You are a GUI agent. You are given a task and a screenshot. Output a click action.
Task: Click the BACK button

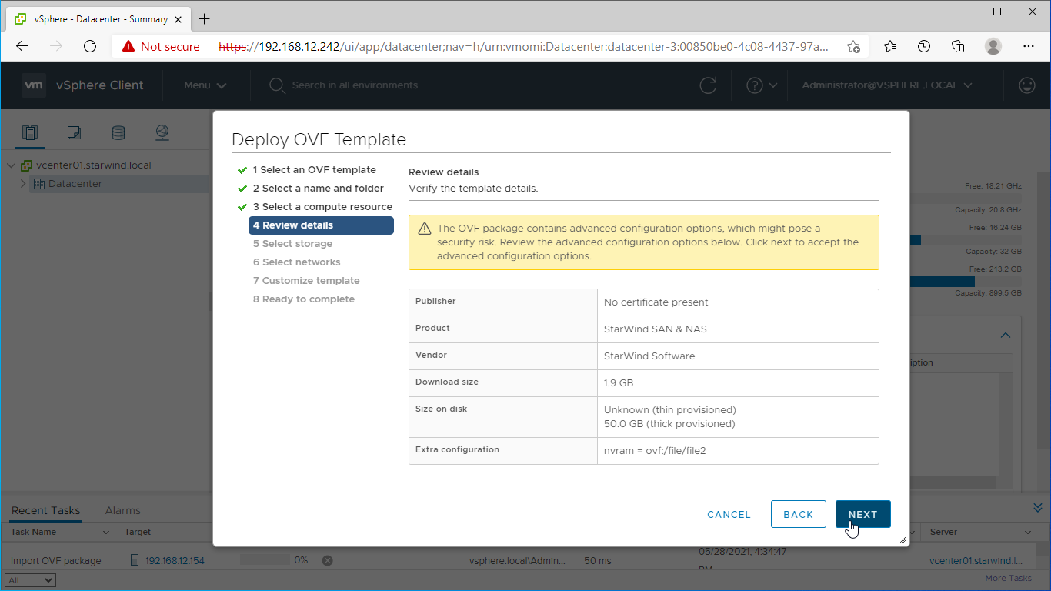[798, 514]
